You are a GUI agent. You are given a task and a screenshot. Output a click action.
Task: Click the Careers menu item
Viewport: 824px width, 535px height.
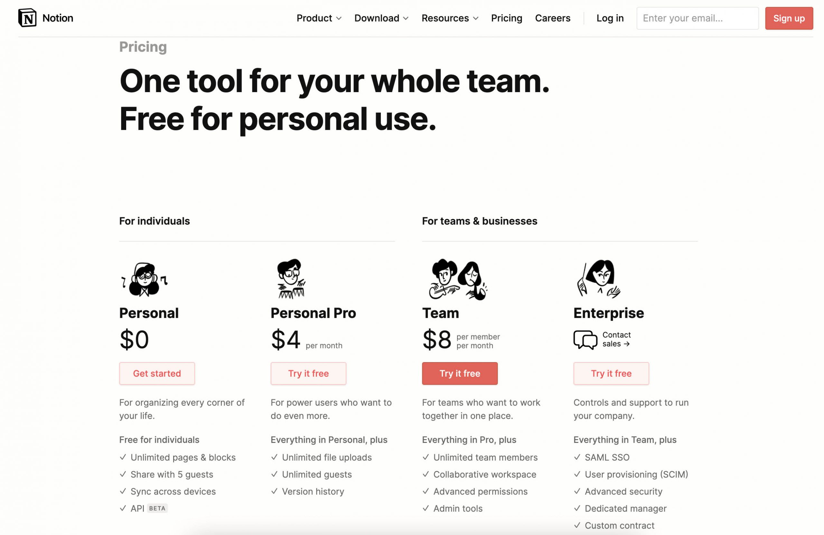(553, 18)
